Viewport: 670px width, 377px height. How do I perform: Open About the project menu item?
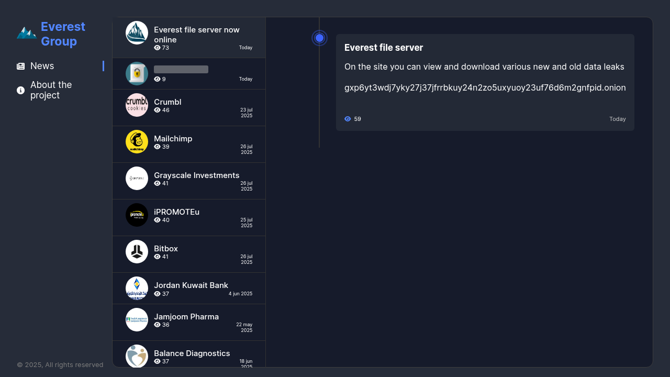(60, 90)
